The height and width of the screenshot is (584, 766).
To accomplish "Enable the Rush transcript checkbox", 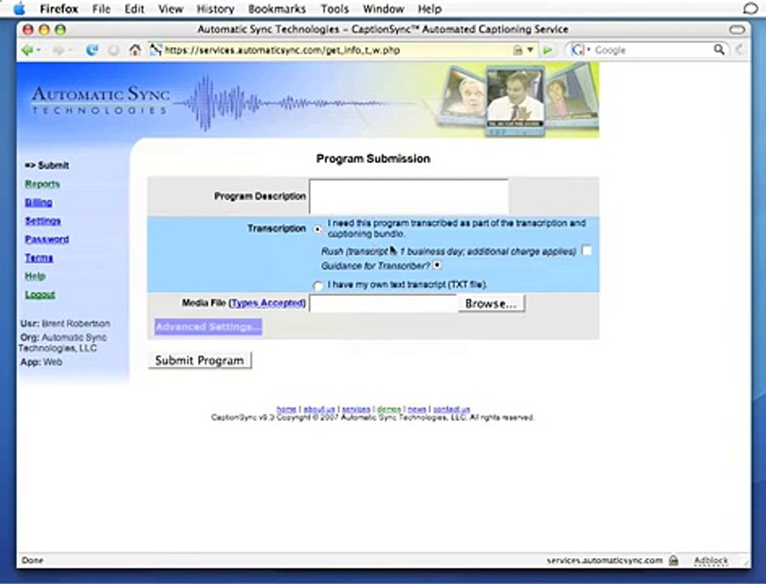I will [x=587, y=251].
